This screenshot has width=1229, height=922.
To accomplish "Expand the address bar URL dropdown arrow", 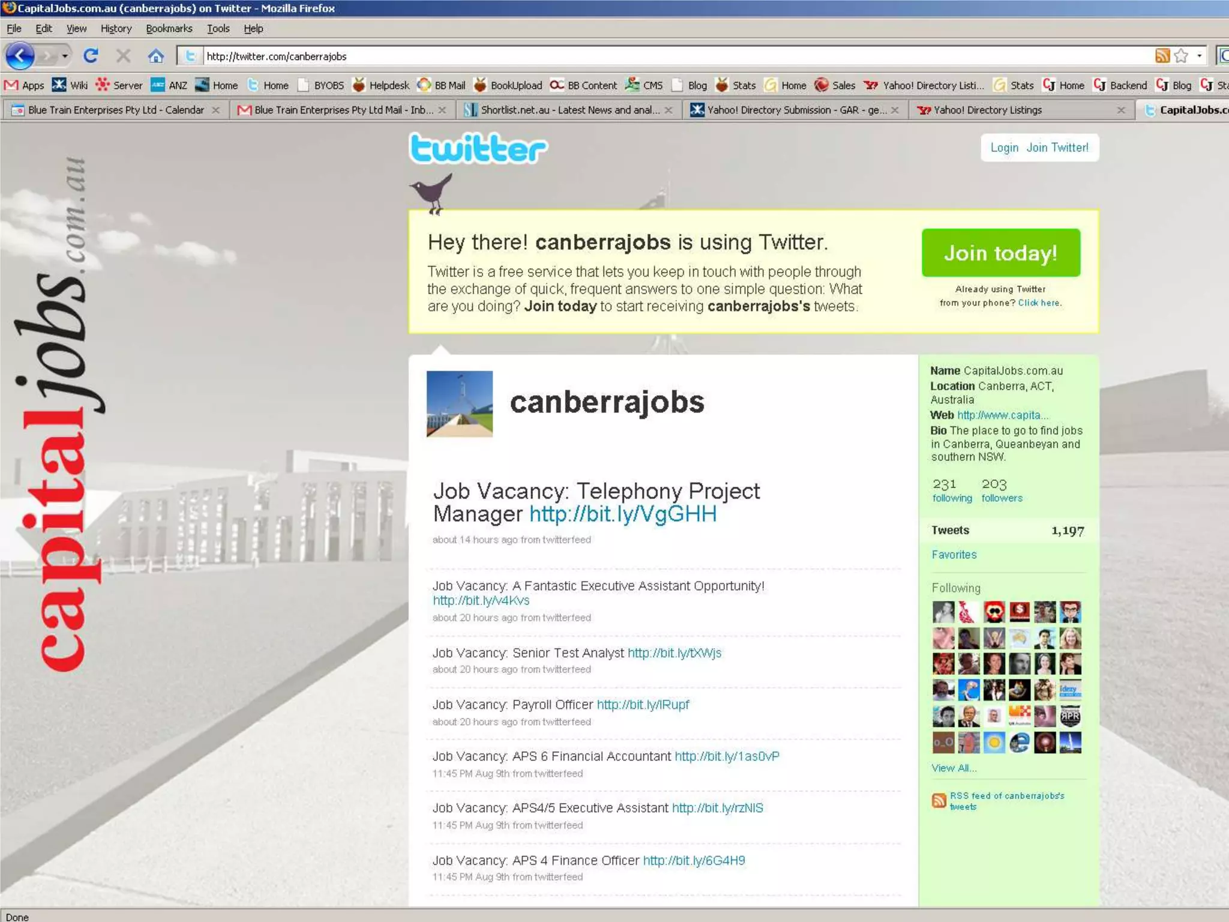I will (x=1199, y=56).
